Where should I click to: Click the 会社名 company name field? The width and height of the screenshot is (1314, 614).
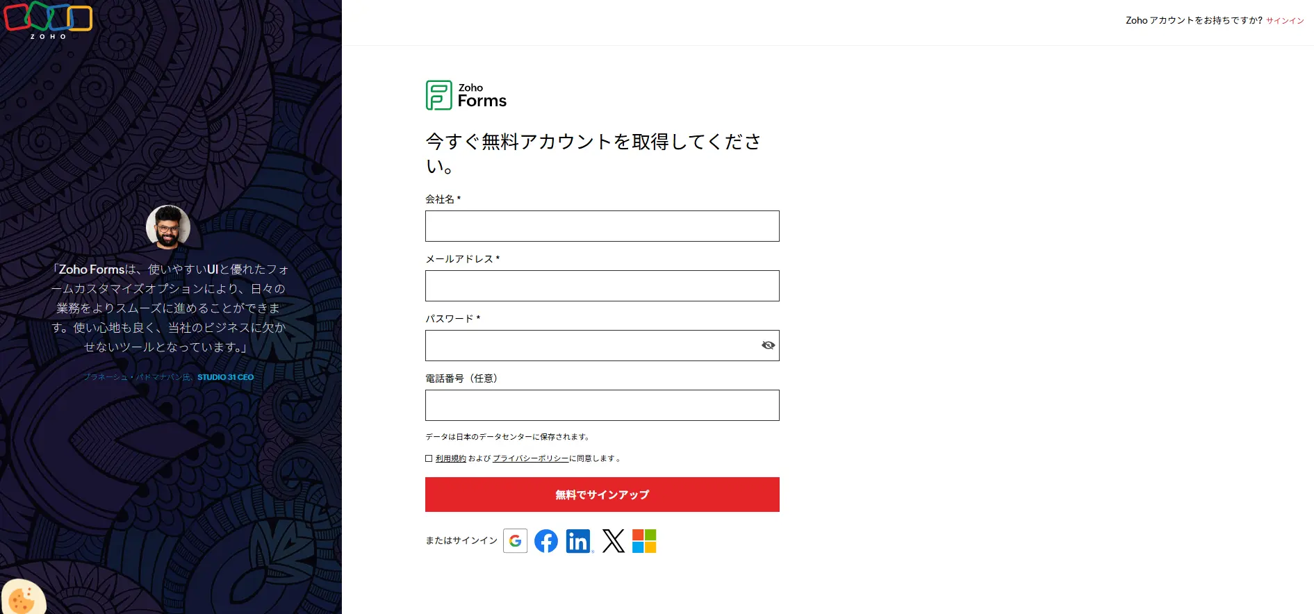tap(602, 226)
